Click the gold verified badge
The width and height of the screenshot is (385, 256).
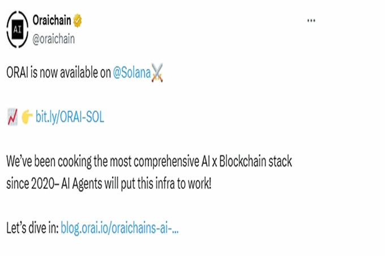click(x=78, y=22)
